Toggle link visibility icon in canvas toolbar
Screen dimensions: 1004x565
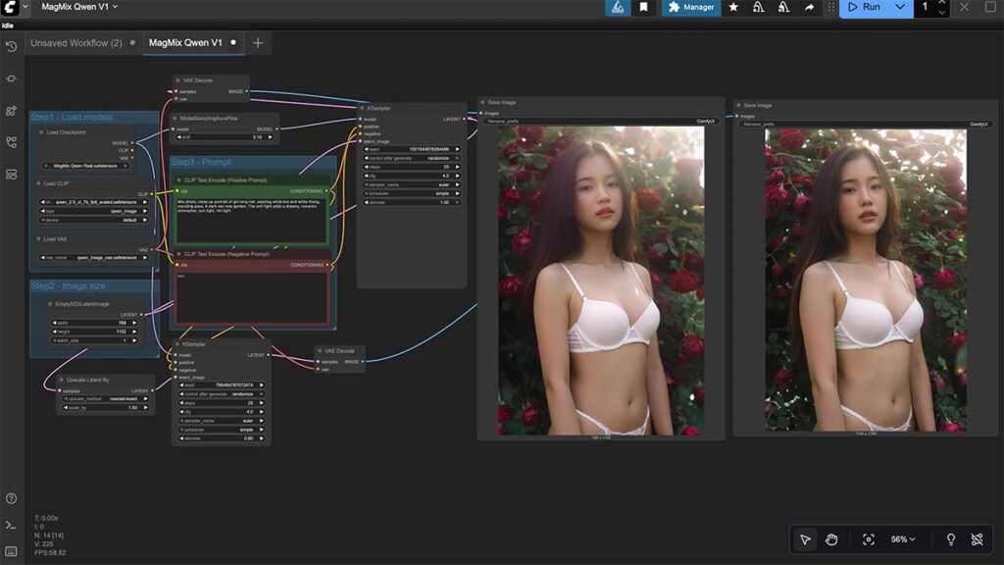977,539
